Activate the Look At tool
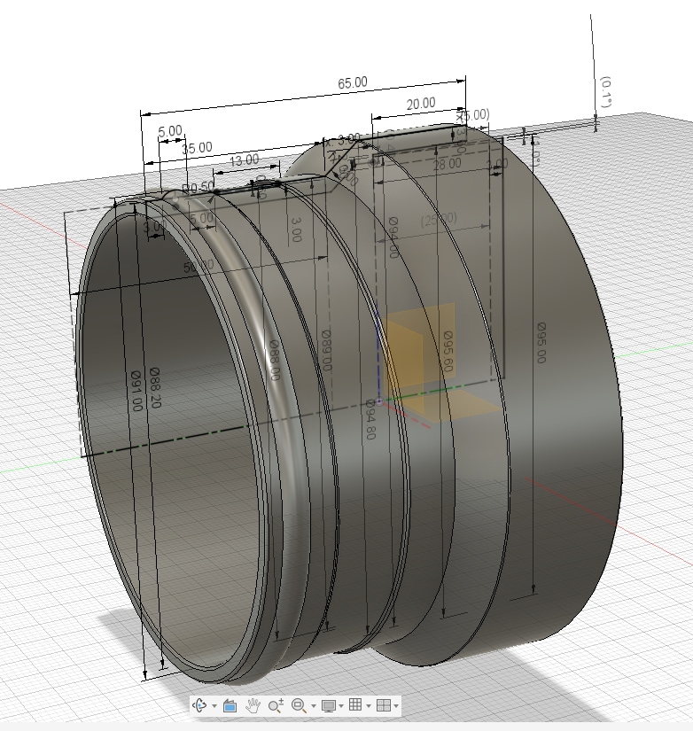Image resolution: width=693 pixels, height=731 pixels. (230, 705)
